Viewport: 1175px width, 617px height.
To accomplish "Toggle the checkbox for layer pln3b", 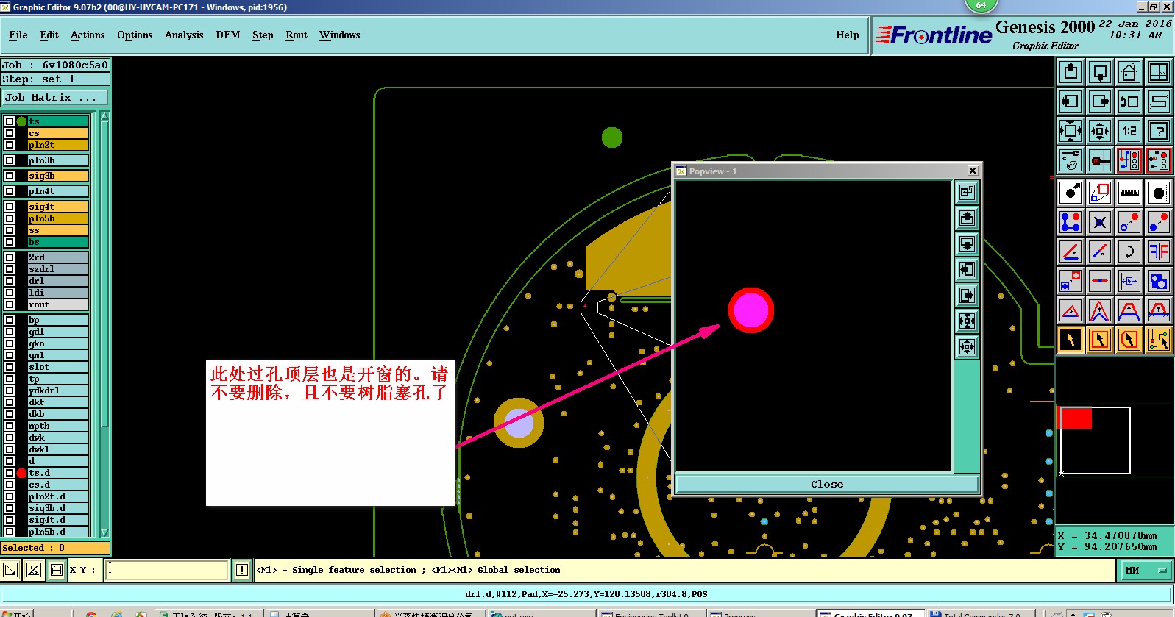I will [10, 160].
